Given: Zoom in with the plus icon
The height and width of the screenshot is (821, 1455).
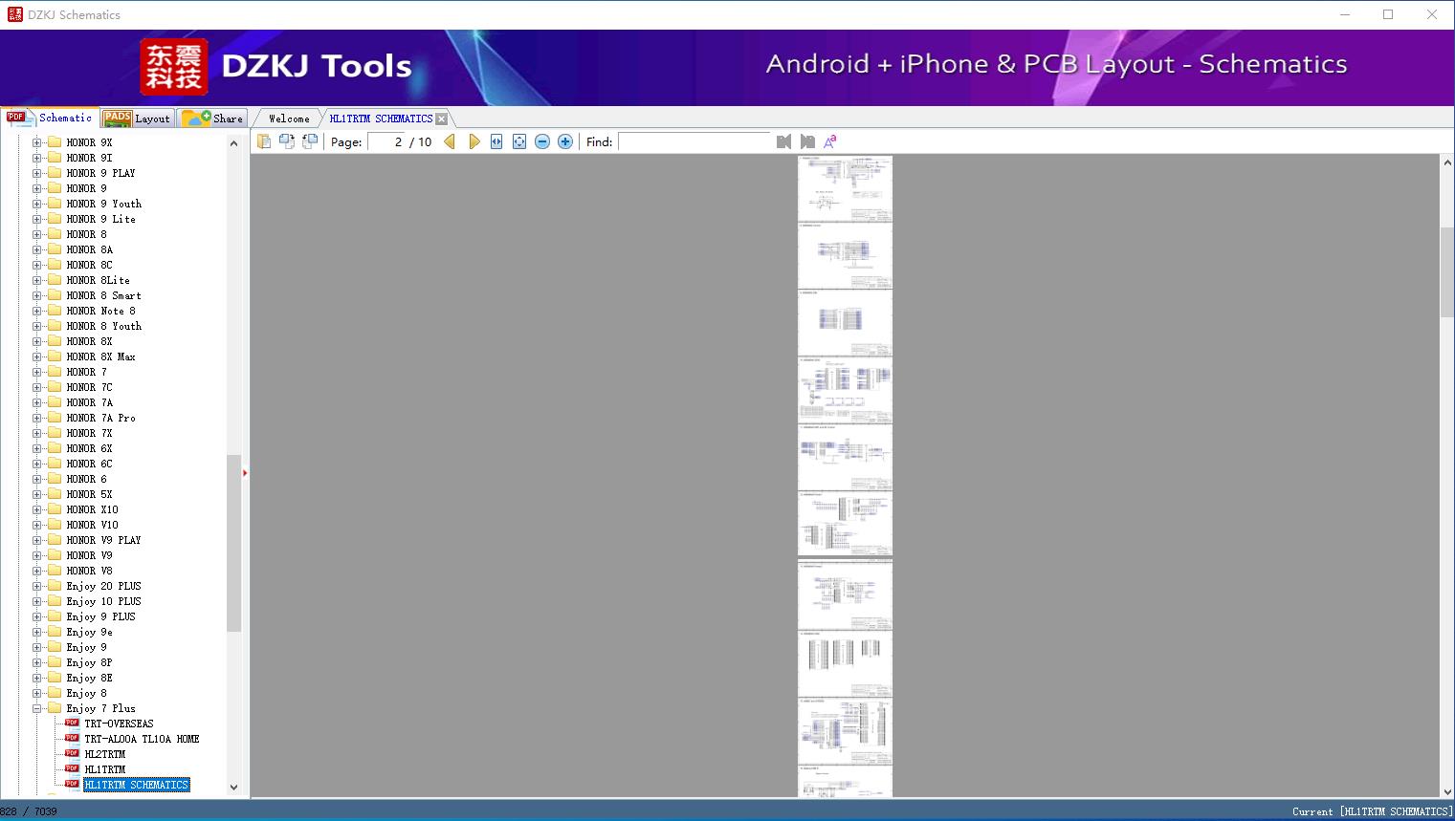Looking at the screenshot, I should point(565,141).
